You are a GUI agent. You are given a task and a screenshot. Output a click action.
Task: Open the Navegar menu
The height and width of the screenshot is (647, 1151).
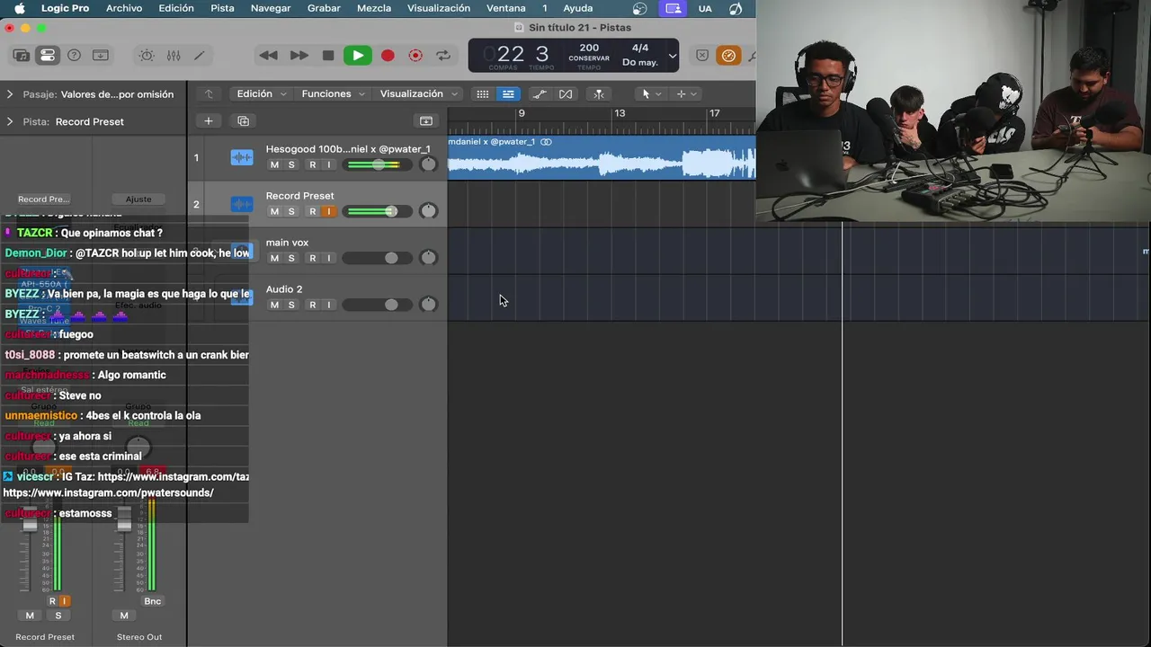271,8
